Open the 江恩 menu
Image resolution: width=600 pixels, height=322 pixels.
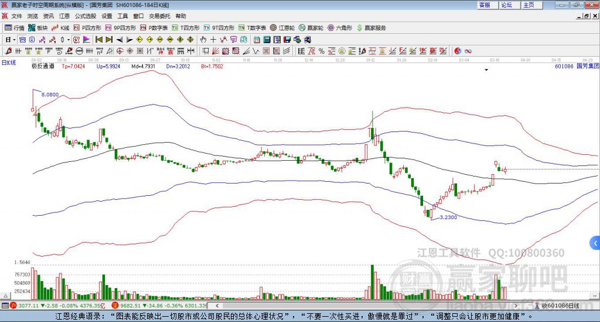tap(64, 16)
